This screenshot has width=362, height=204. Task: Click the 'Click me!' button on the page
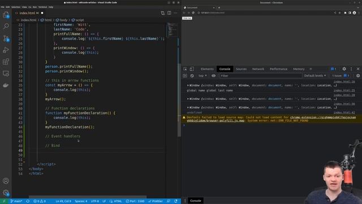[187, 18]
